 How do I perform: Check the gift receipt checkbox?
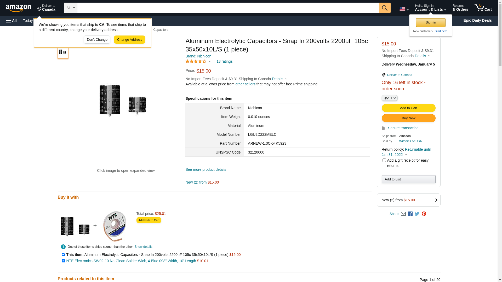coord(384,160)
